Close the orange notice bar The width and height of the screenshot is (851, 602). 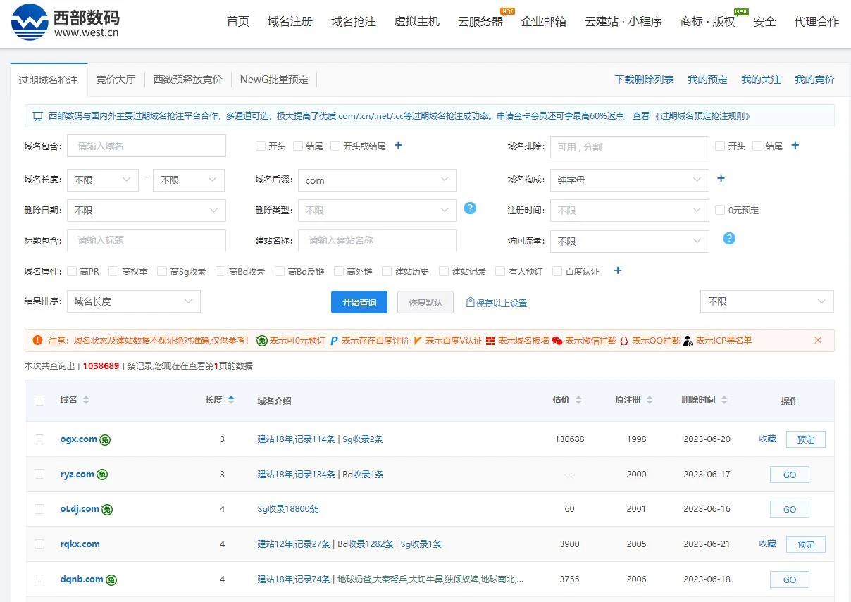click(x=818, y=340)
